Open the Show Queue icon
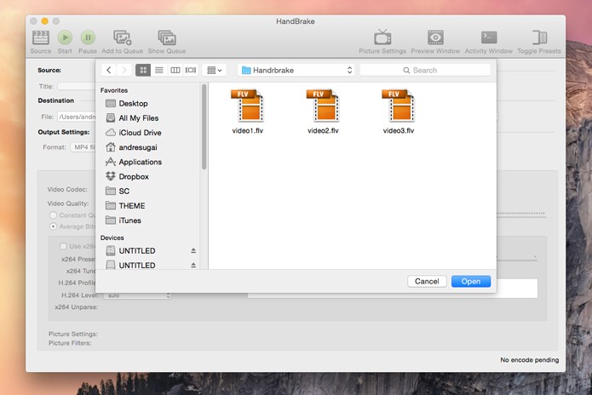Viewport: 592px width, 395px height. click(x=167, y=37)
